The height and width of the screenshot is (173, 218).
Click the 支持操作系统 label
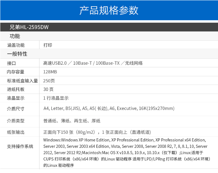pos(20,146)
